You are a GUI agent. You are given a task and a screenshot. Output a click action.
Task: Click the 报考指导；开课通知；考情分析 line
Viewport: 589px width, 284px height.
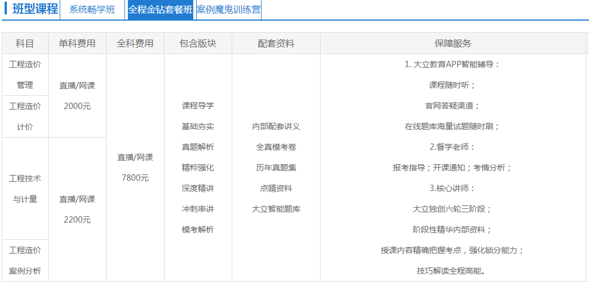pos(453,168)
